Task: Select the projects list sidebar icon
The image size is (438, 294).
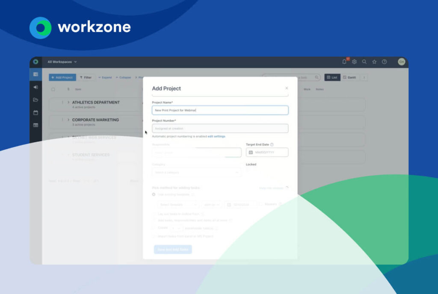Action: pyautogui.click(x=36, y=74)
